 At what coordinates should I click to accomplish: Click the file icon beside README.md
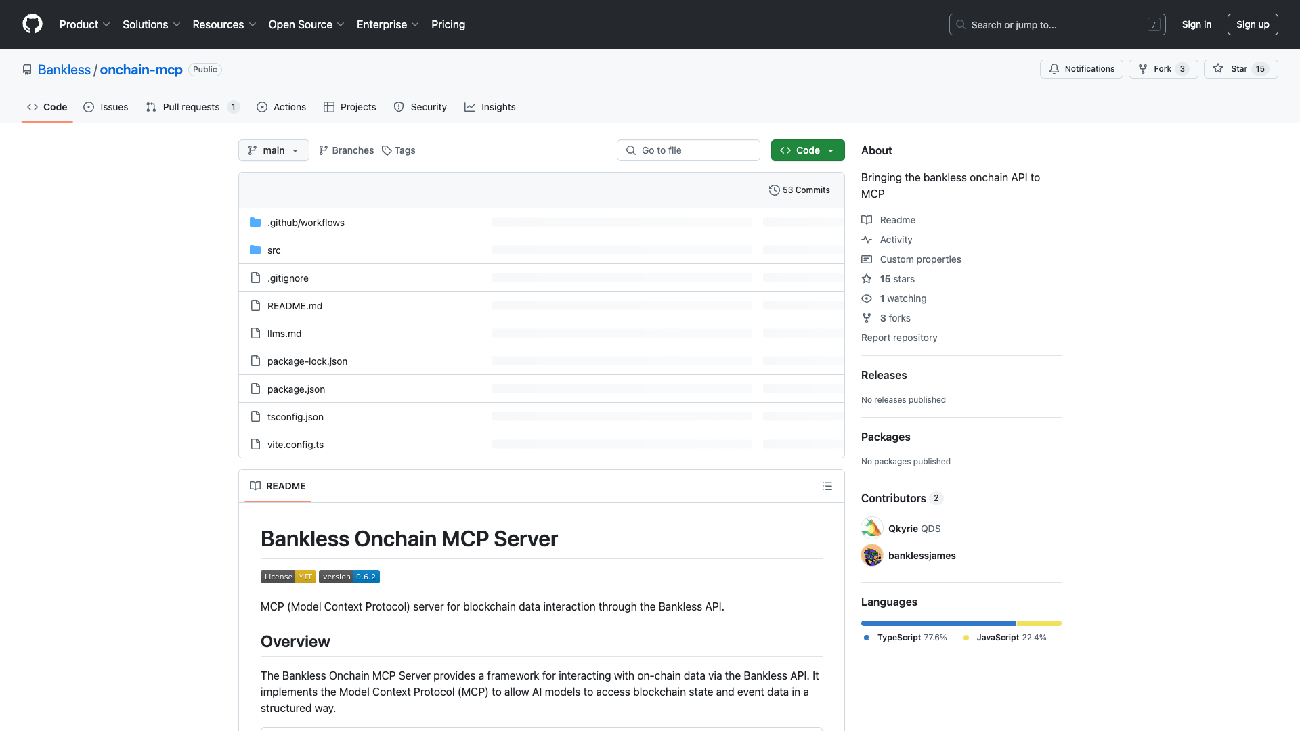(x=255, y=305)
